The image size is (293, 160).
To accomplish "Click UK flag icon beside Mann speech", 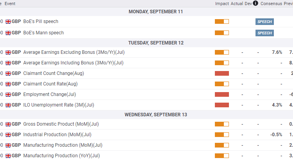I will click(8, 33).
